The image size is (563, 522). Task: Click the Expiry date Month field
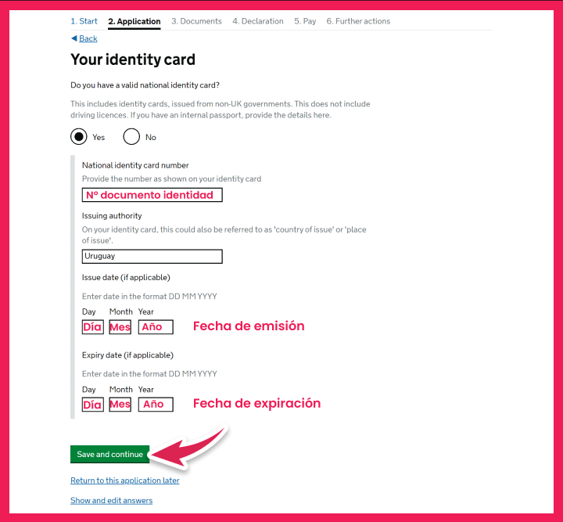(x=120, y=405)
